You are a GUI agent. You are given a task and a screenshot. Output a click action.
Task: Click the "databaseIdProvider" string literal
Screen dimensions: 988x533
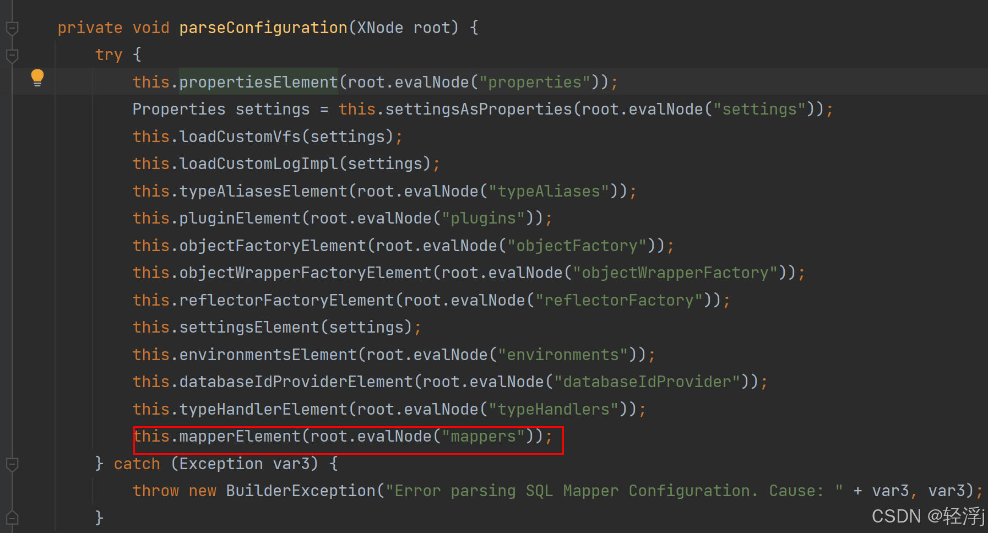click(647, 382)
